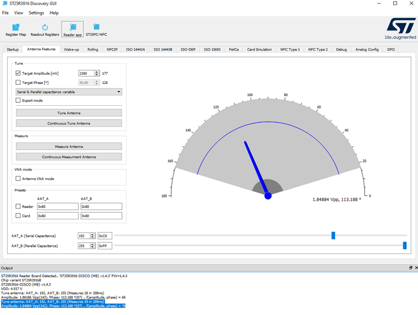Click the AAT_A Serial Capacitance slider handle
The image size is (418, 315).
[x=334, y=236]
